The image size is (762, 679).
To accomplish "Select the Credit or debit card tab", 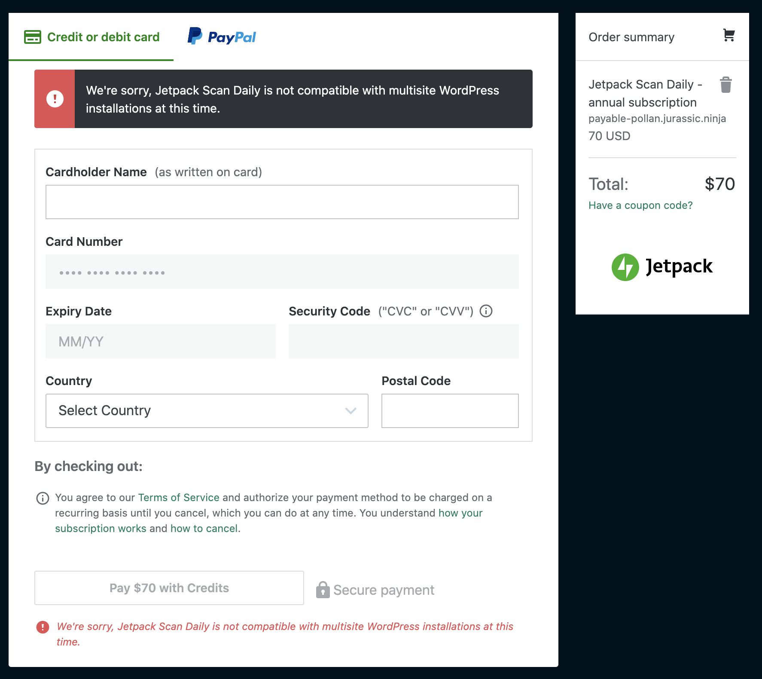I will (91, 37).
